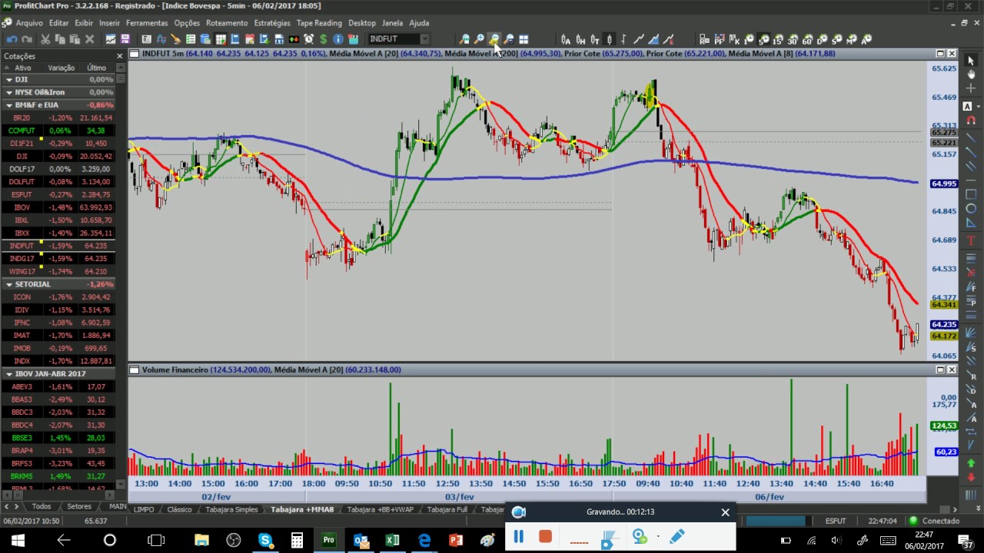The width and height of the screenshot is (984, 553).
Task: Click the tile windows grid icon
Action: pos(524,39)
